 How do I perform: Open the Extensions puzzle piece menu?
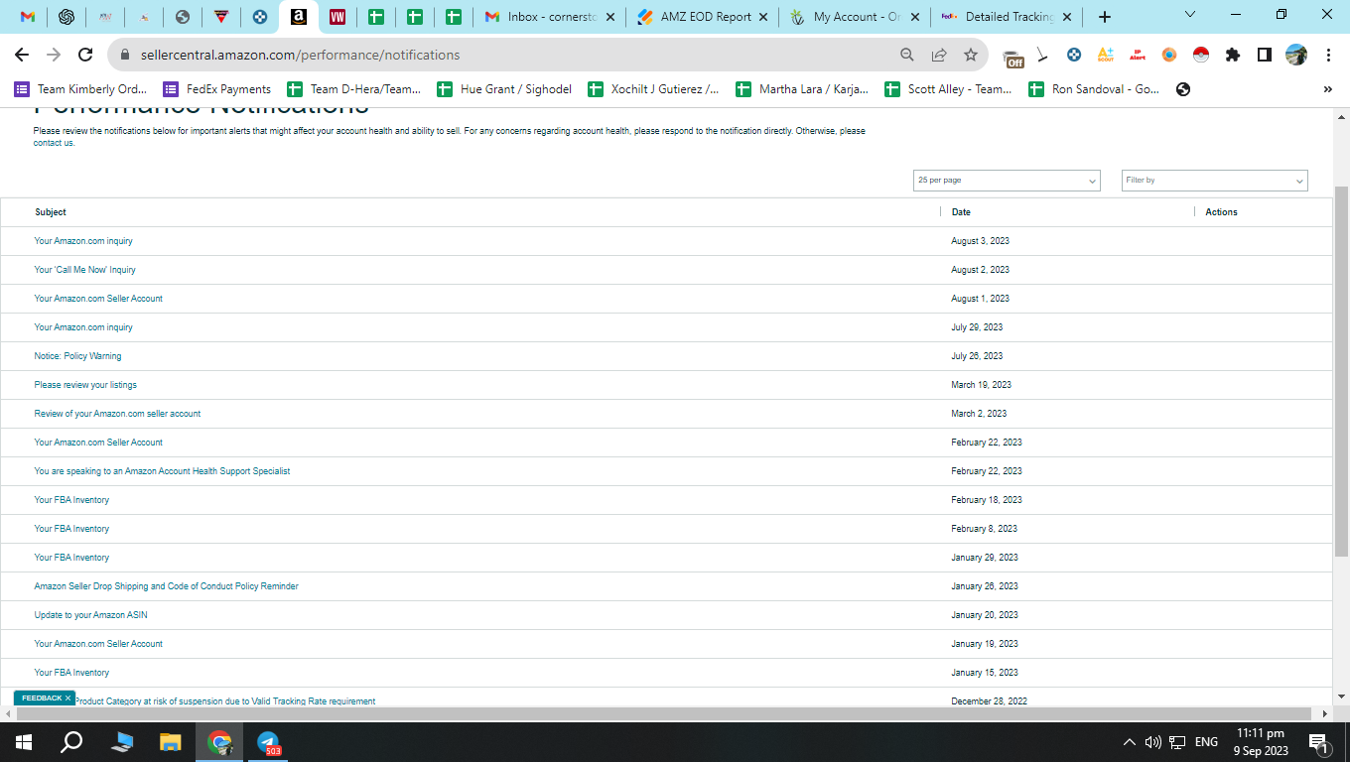pos(1233,55)
